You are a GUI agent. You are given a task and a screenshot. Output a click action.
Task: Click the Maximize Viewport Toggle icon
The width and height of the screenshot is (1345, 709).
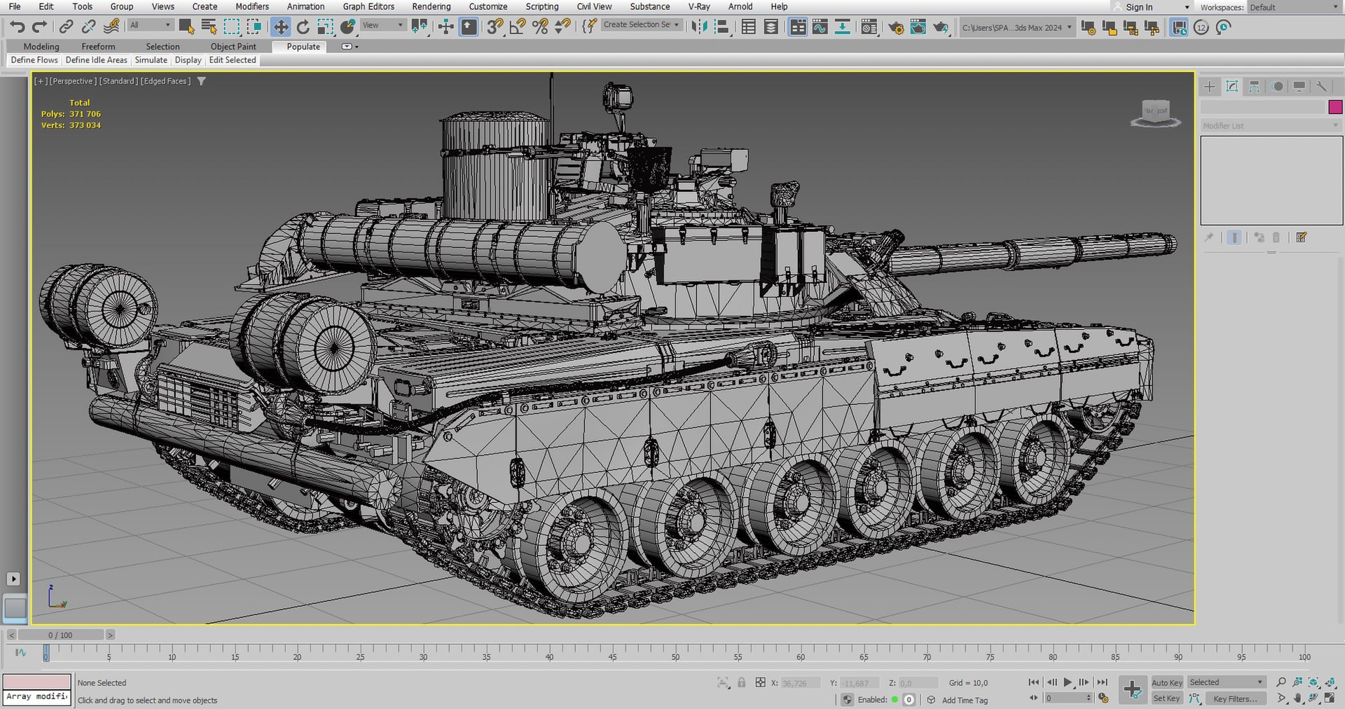pos(1329,698)
